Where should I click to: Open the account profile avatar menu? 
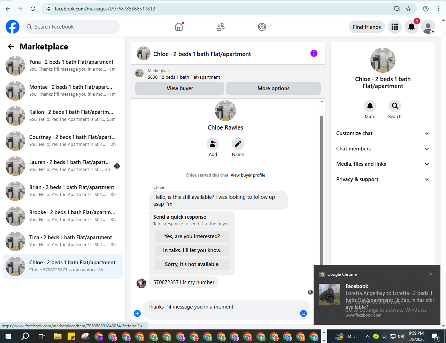pos(428,27)
